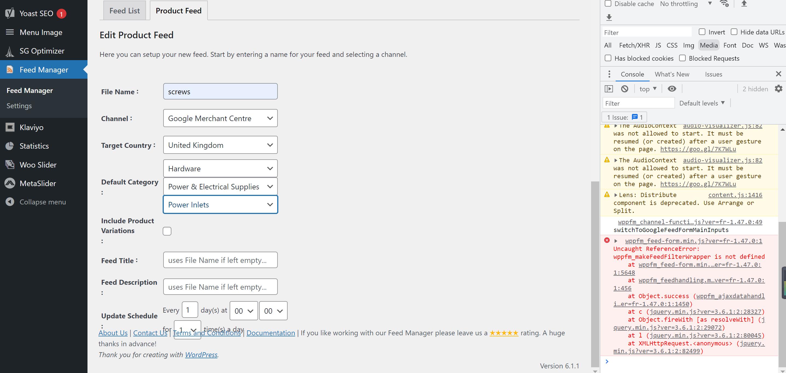Select the Product Feed tab
Screen dimensions: 786x373
point(179,11)
